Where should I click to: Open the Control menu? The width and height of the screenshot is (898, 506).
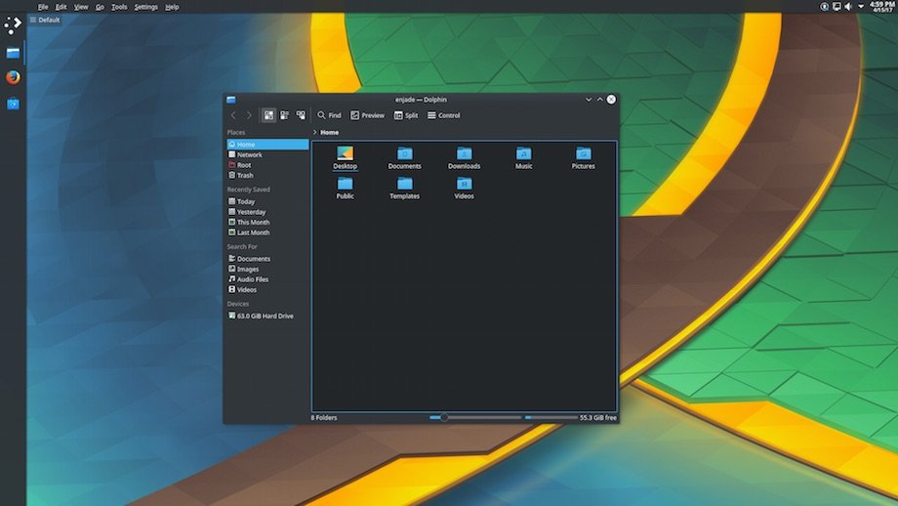click(443, 115)
